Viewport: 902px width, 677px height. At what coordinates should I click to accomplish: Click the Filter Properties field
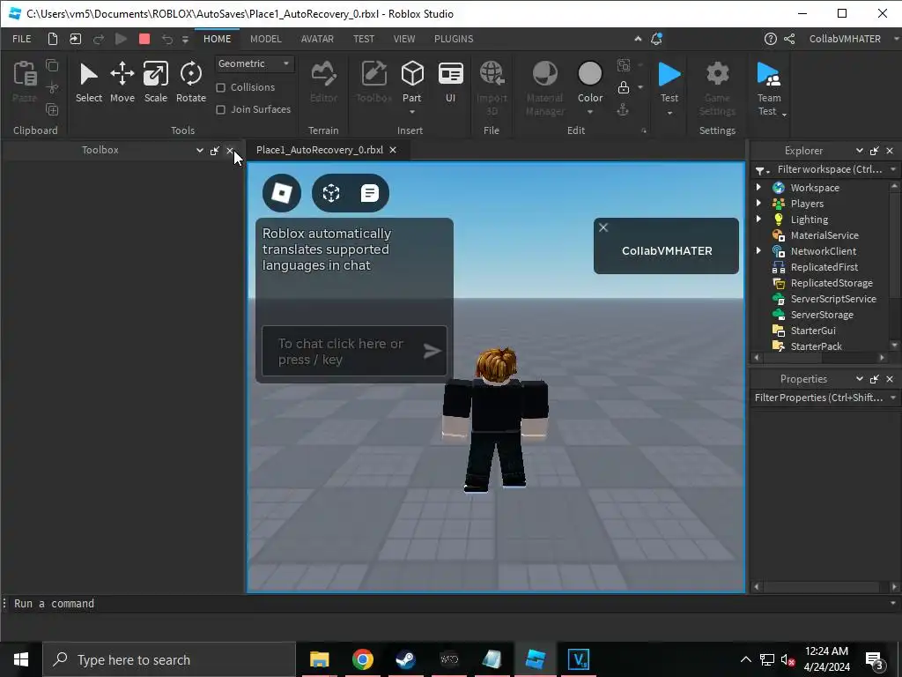point(819,398)
